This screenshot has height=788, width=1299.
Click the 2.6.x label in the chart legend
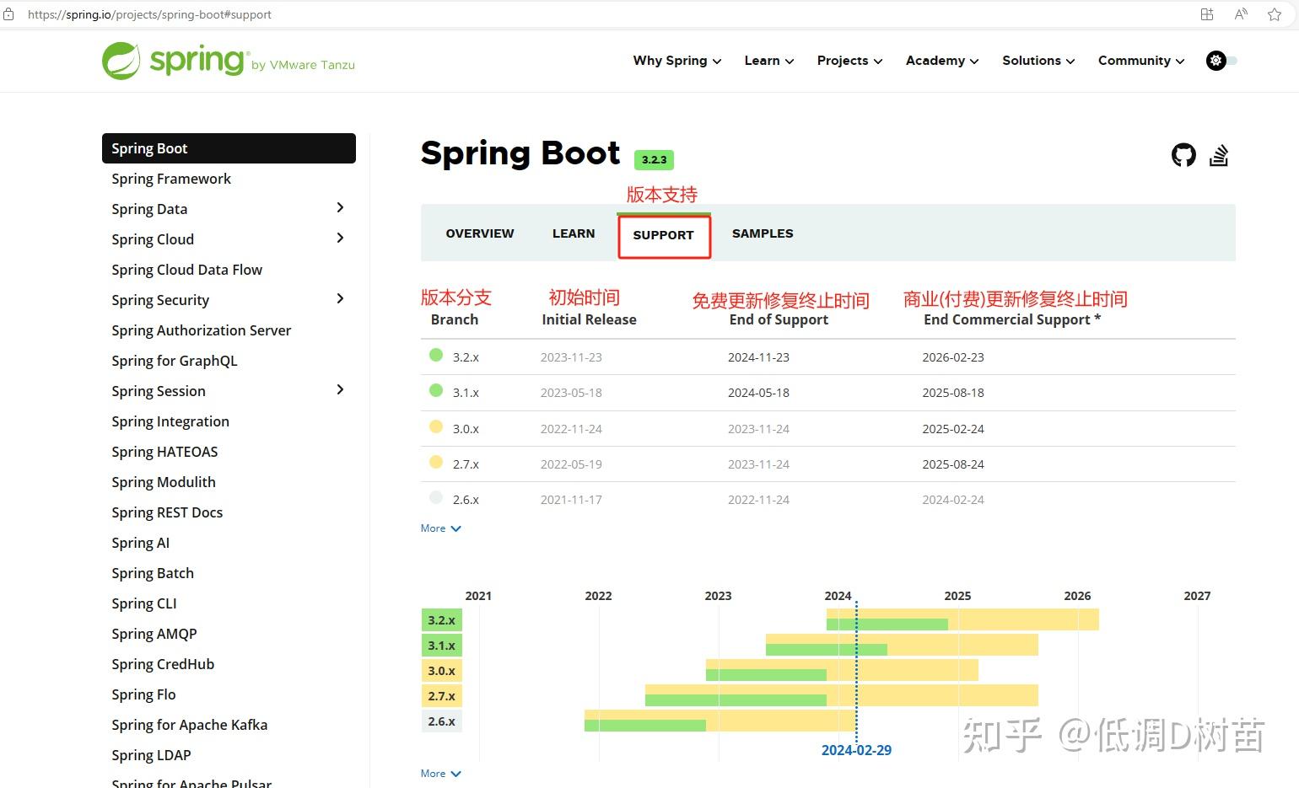tap(441, 721)
